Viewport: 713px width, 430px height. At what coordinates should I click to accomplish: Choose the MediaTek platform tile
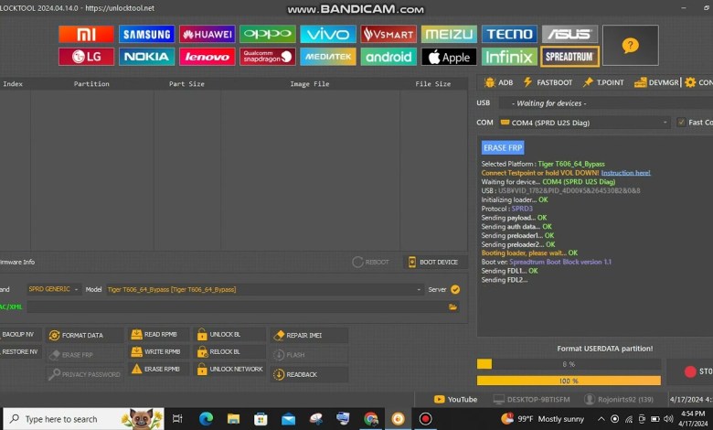[327, 57]
